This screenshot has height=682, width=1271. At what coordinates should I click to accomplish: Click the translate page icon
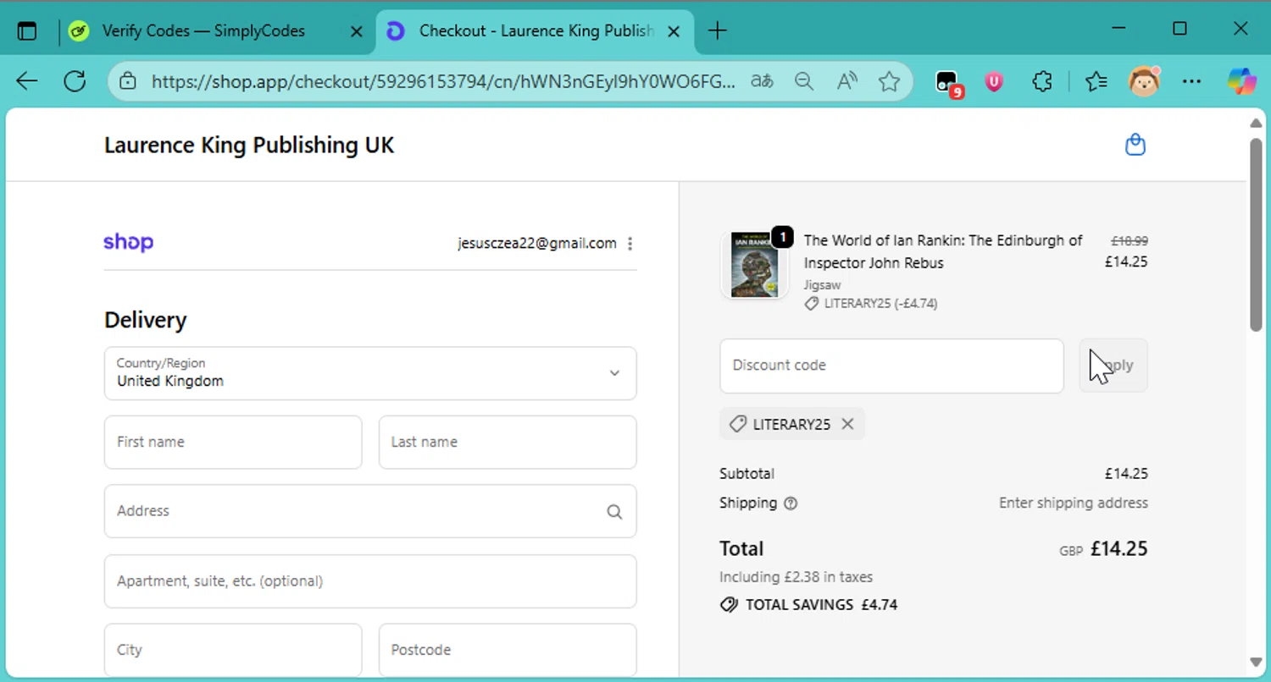762,81
